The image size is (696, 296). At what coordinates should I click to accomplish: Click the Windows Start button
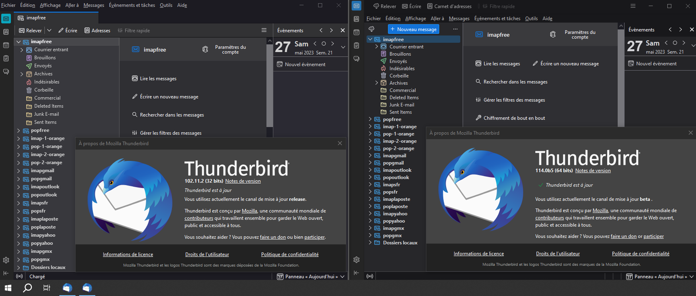8,288
